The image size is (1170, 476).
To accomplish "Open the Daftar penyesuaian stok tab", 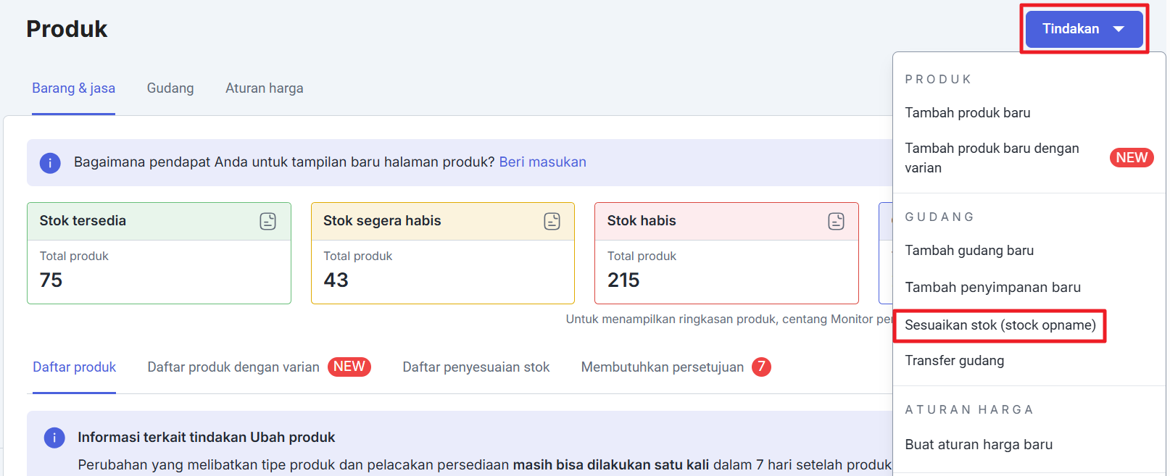I will pyautogui.click(x=476, y=367).
